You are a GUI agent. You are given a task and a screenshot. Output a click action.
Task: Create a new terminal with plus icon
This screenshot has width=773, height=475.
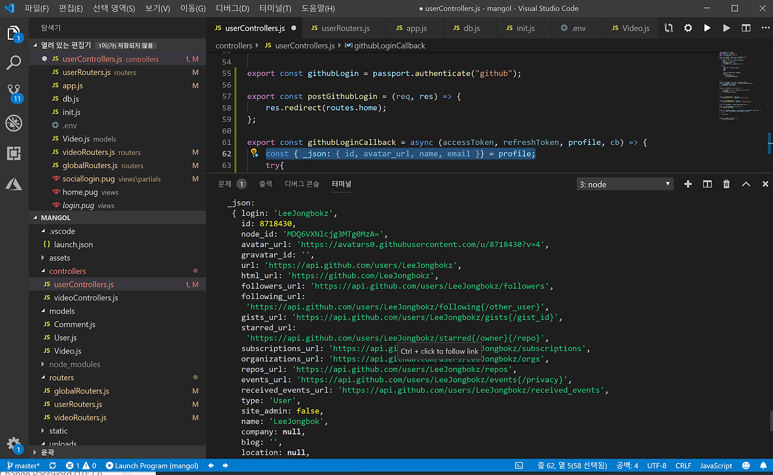click(688, 184)
